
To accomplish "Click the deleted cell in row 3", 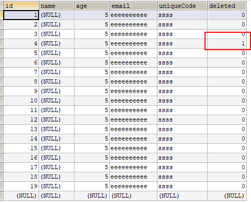I will click(x=227, y=34).
